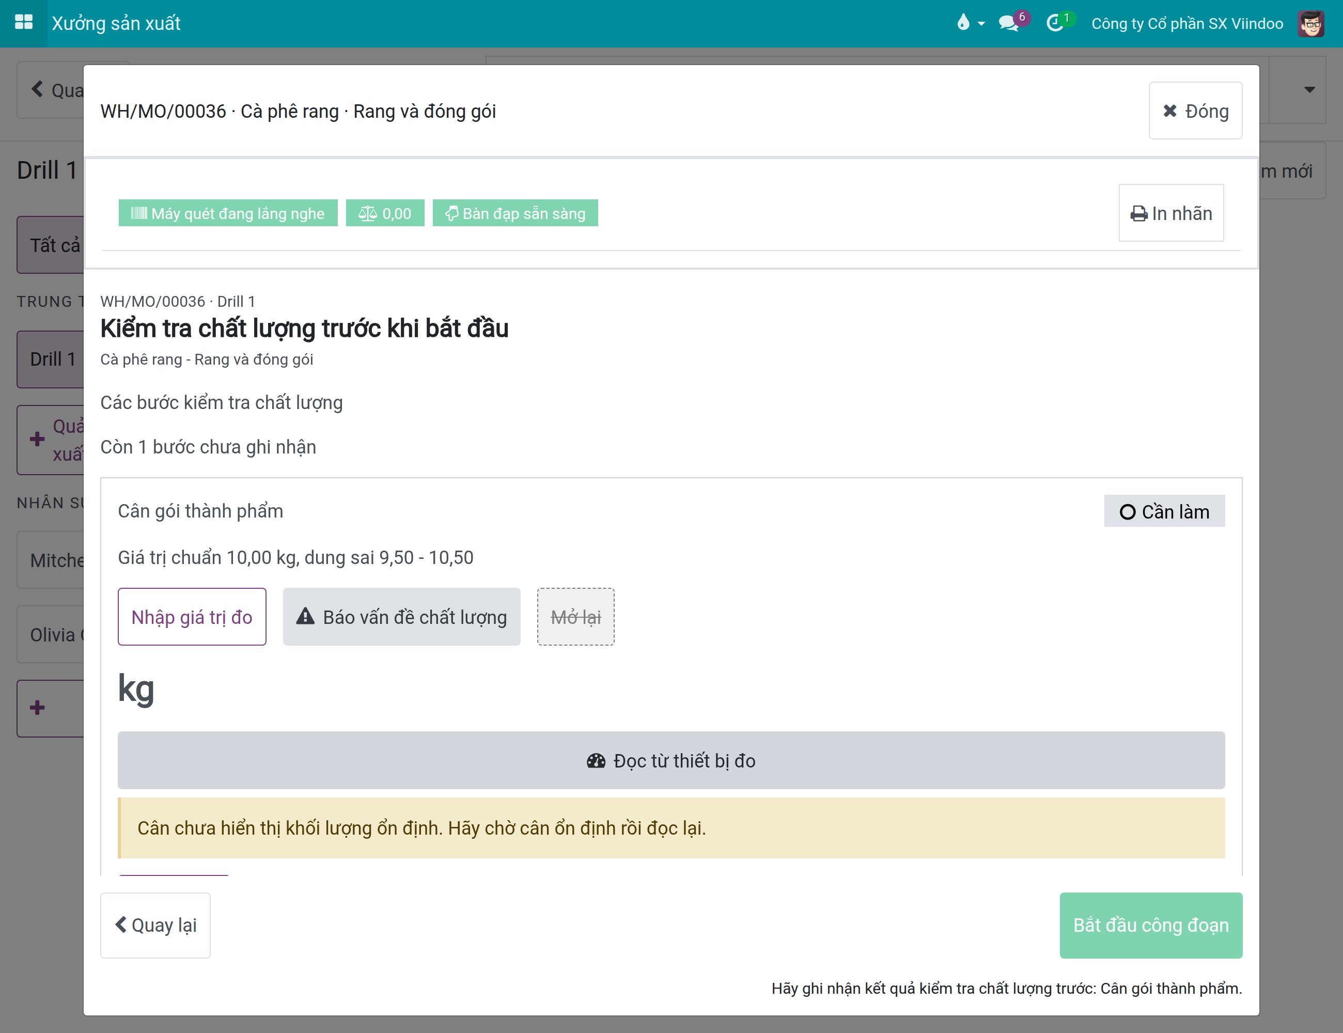This screenshot has height=1033, width=1343.
Task: Click the barcode scanner listening badge
Action: (228, 213)
